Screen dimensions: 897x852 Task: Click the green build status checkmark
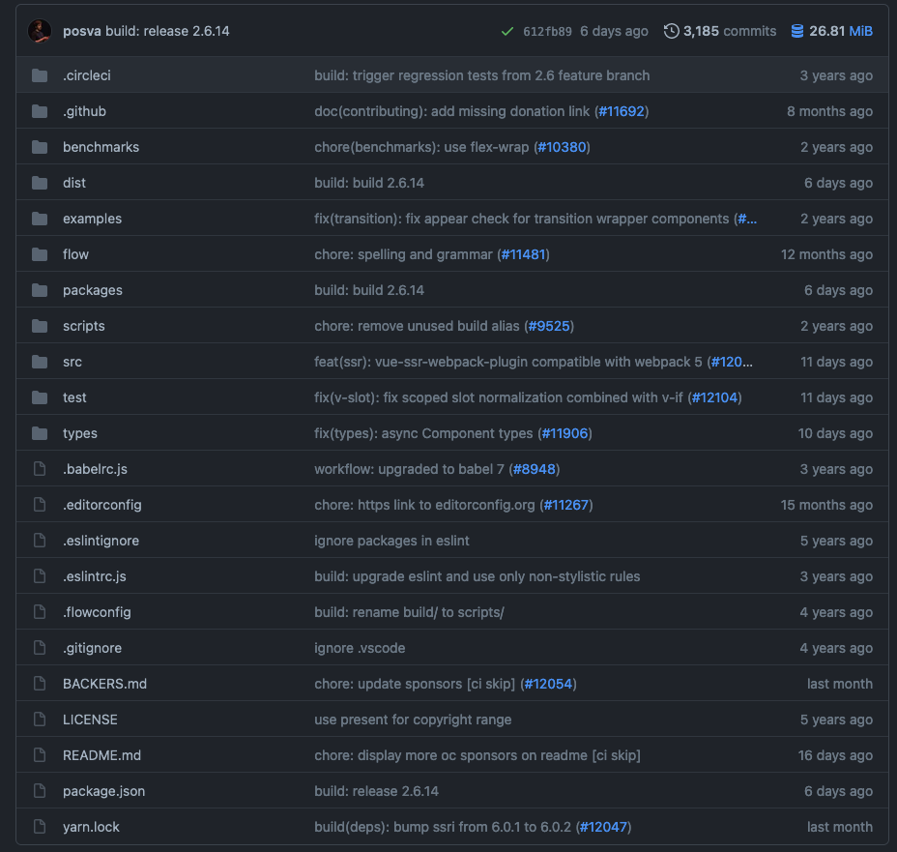click(x=507, y=31)
